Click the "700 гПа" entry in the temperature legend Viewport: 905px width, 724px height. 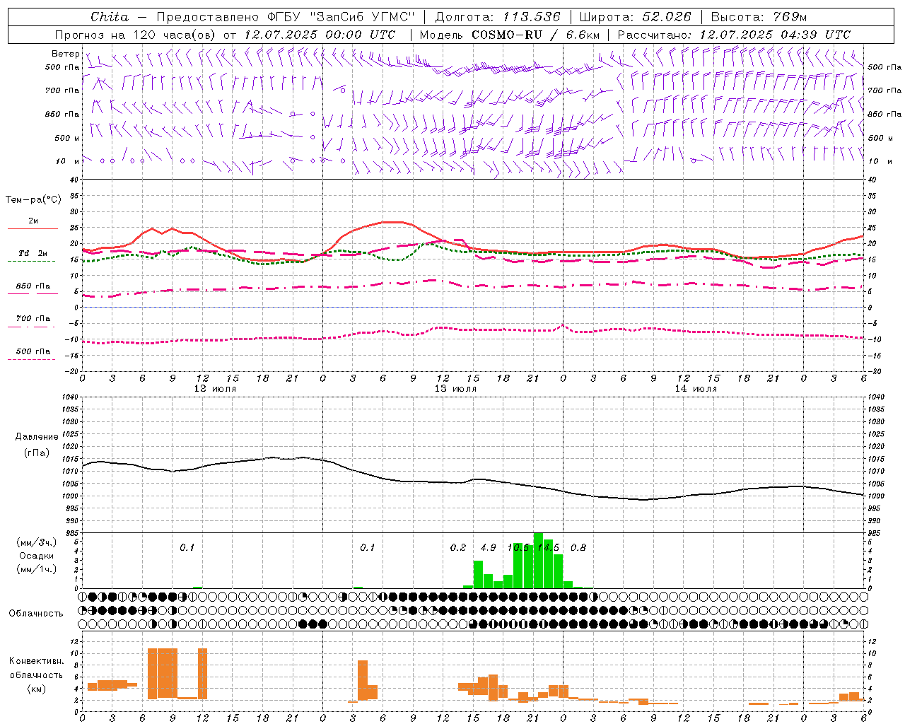(x=33, y=319)
